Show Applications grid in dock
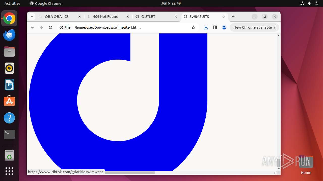Viewport: 323px width, 181px height. click(9, 171)
